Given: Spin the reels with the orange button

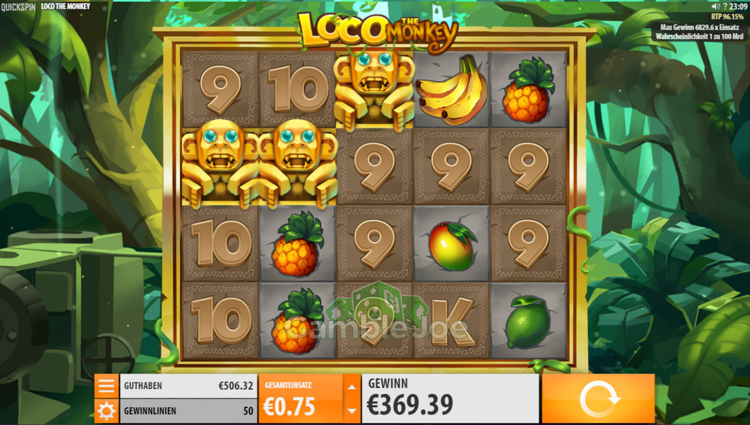Looking at the screenshot, I should click(598, 398).
